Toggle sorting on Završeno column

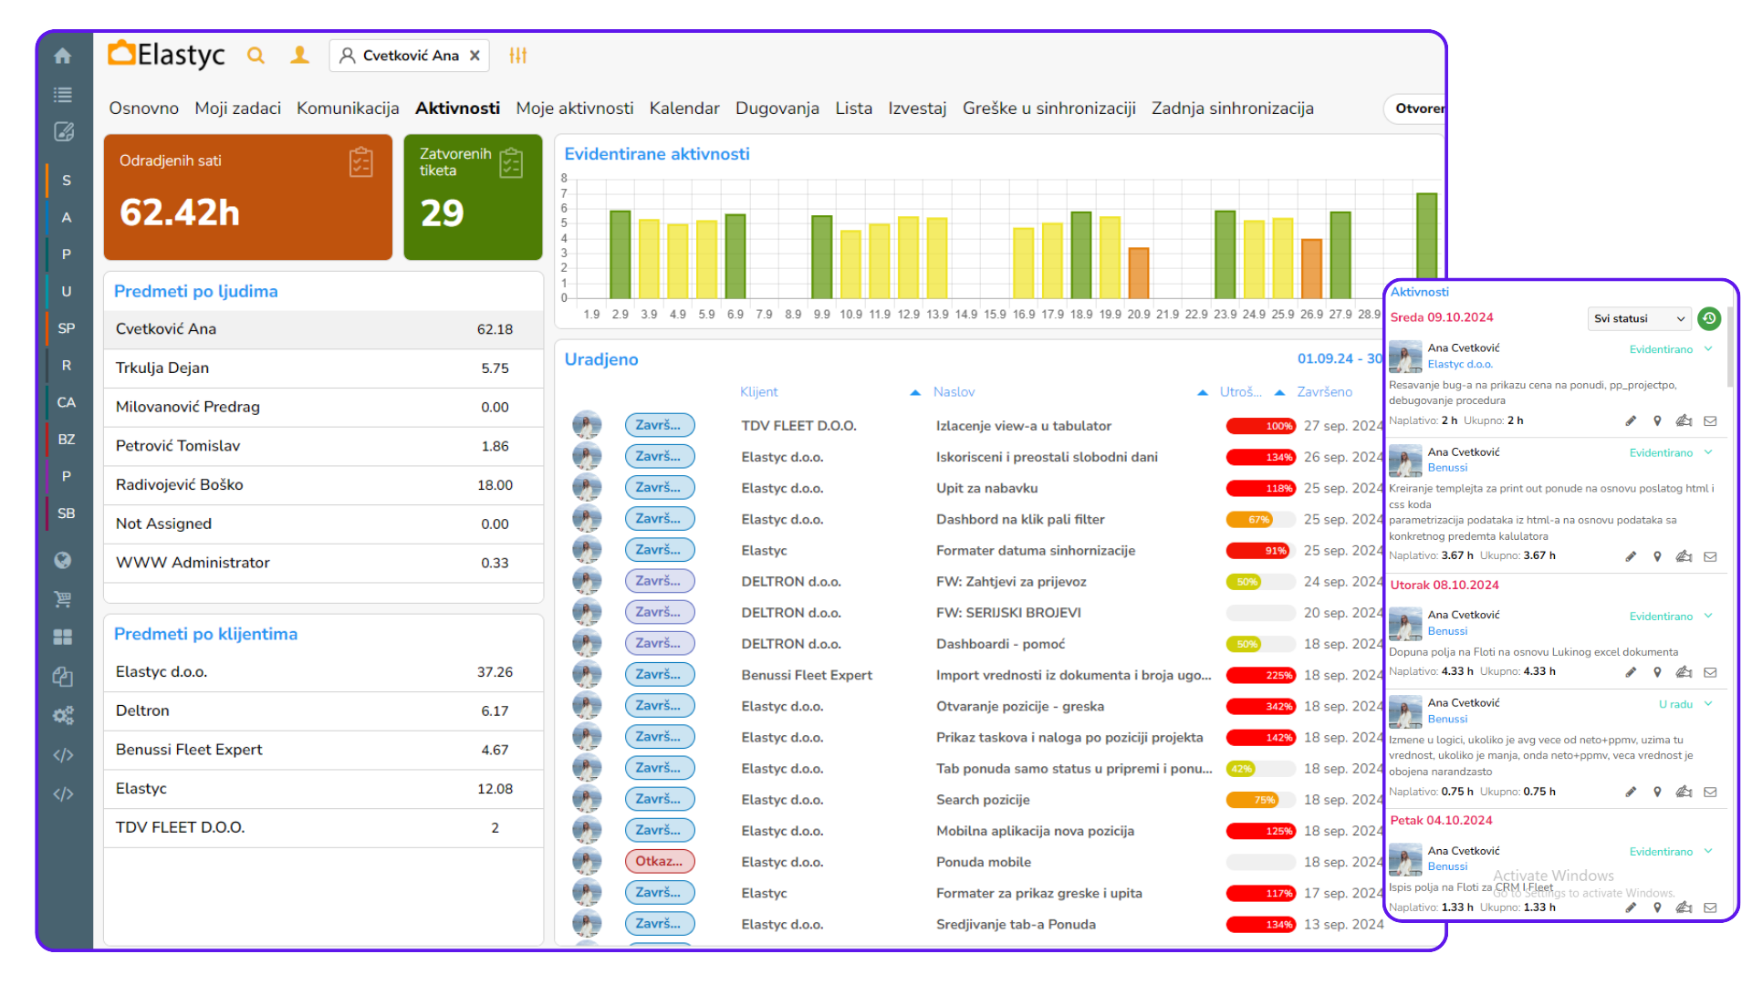pyautogui.click(x=1324, y=392)
